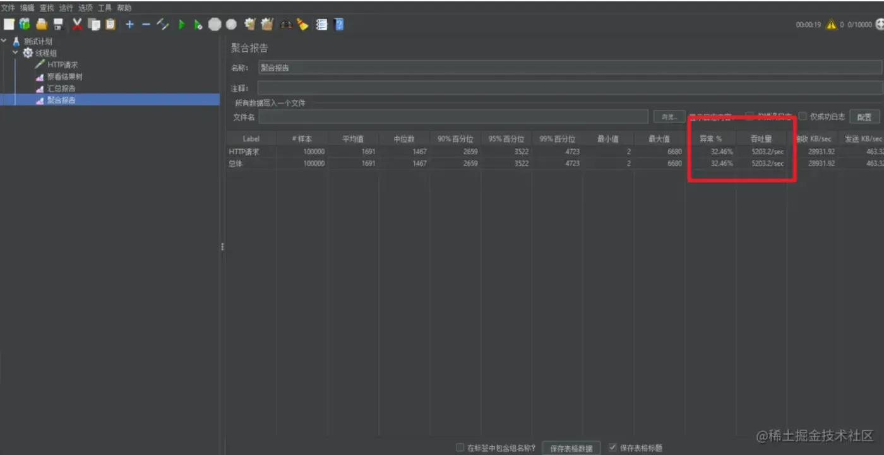Click the 保存表格数据 button
Screen dimensions: 884x455
click(571, 448)
